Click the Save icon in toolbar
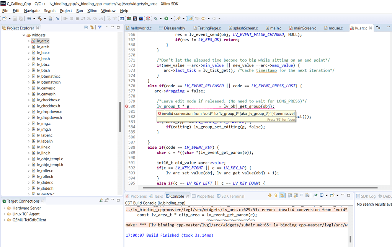Image resolution: width=392 pixels, height=247 pixels. click(x=15, y=18)
